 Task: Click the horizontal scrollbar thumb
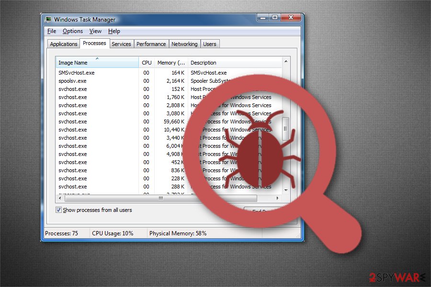pos(161,198)
